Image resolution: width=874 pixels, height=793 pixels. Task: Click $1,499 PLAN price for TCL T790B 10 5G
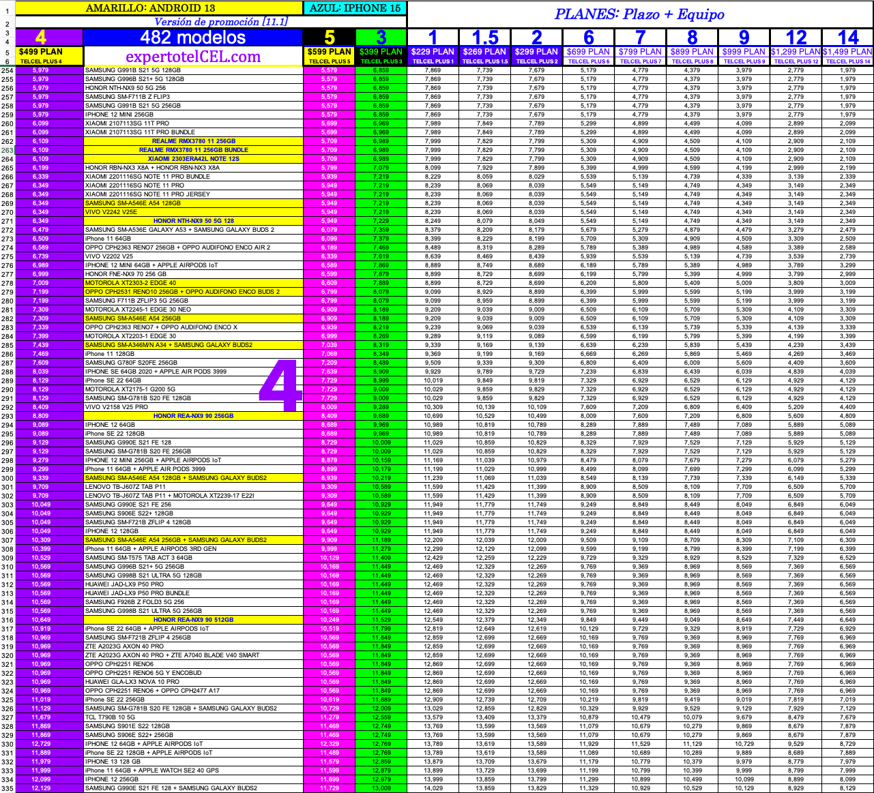click(848, 717)
